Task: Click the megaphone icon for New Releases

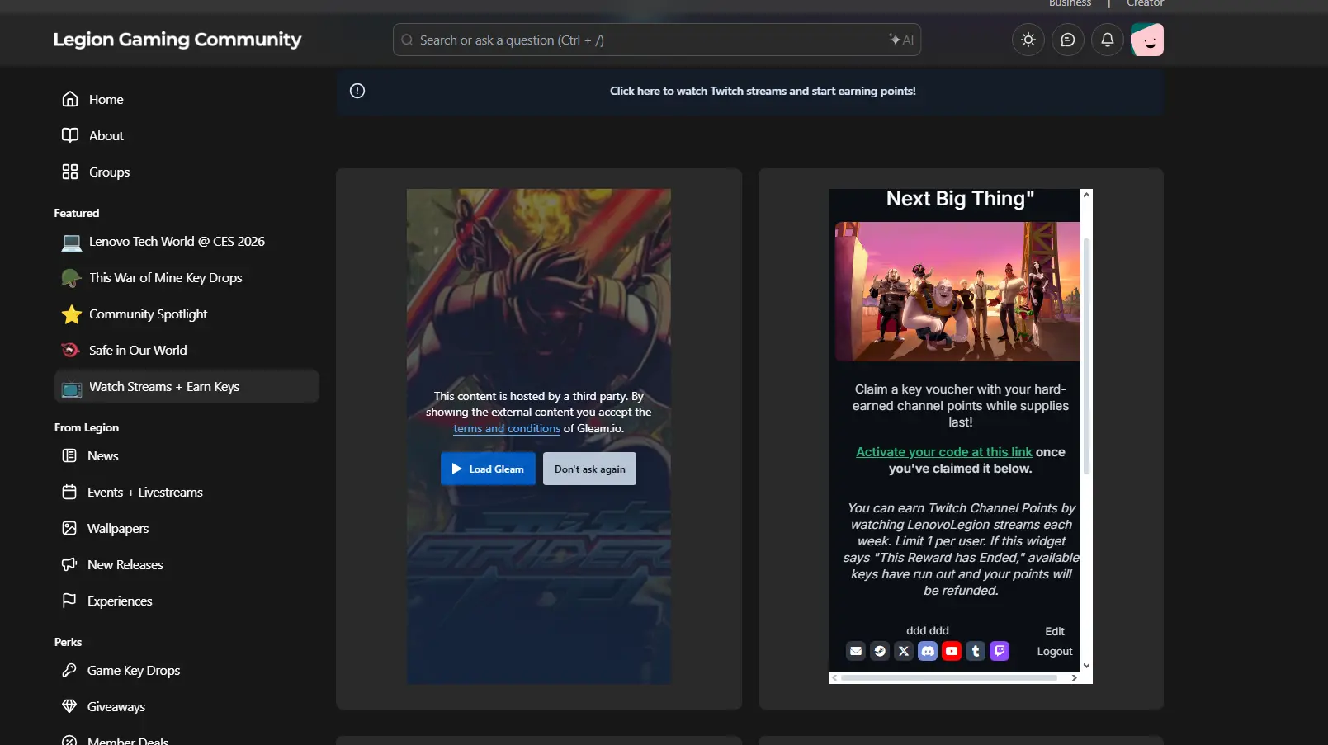Action: click(69, 564)
